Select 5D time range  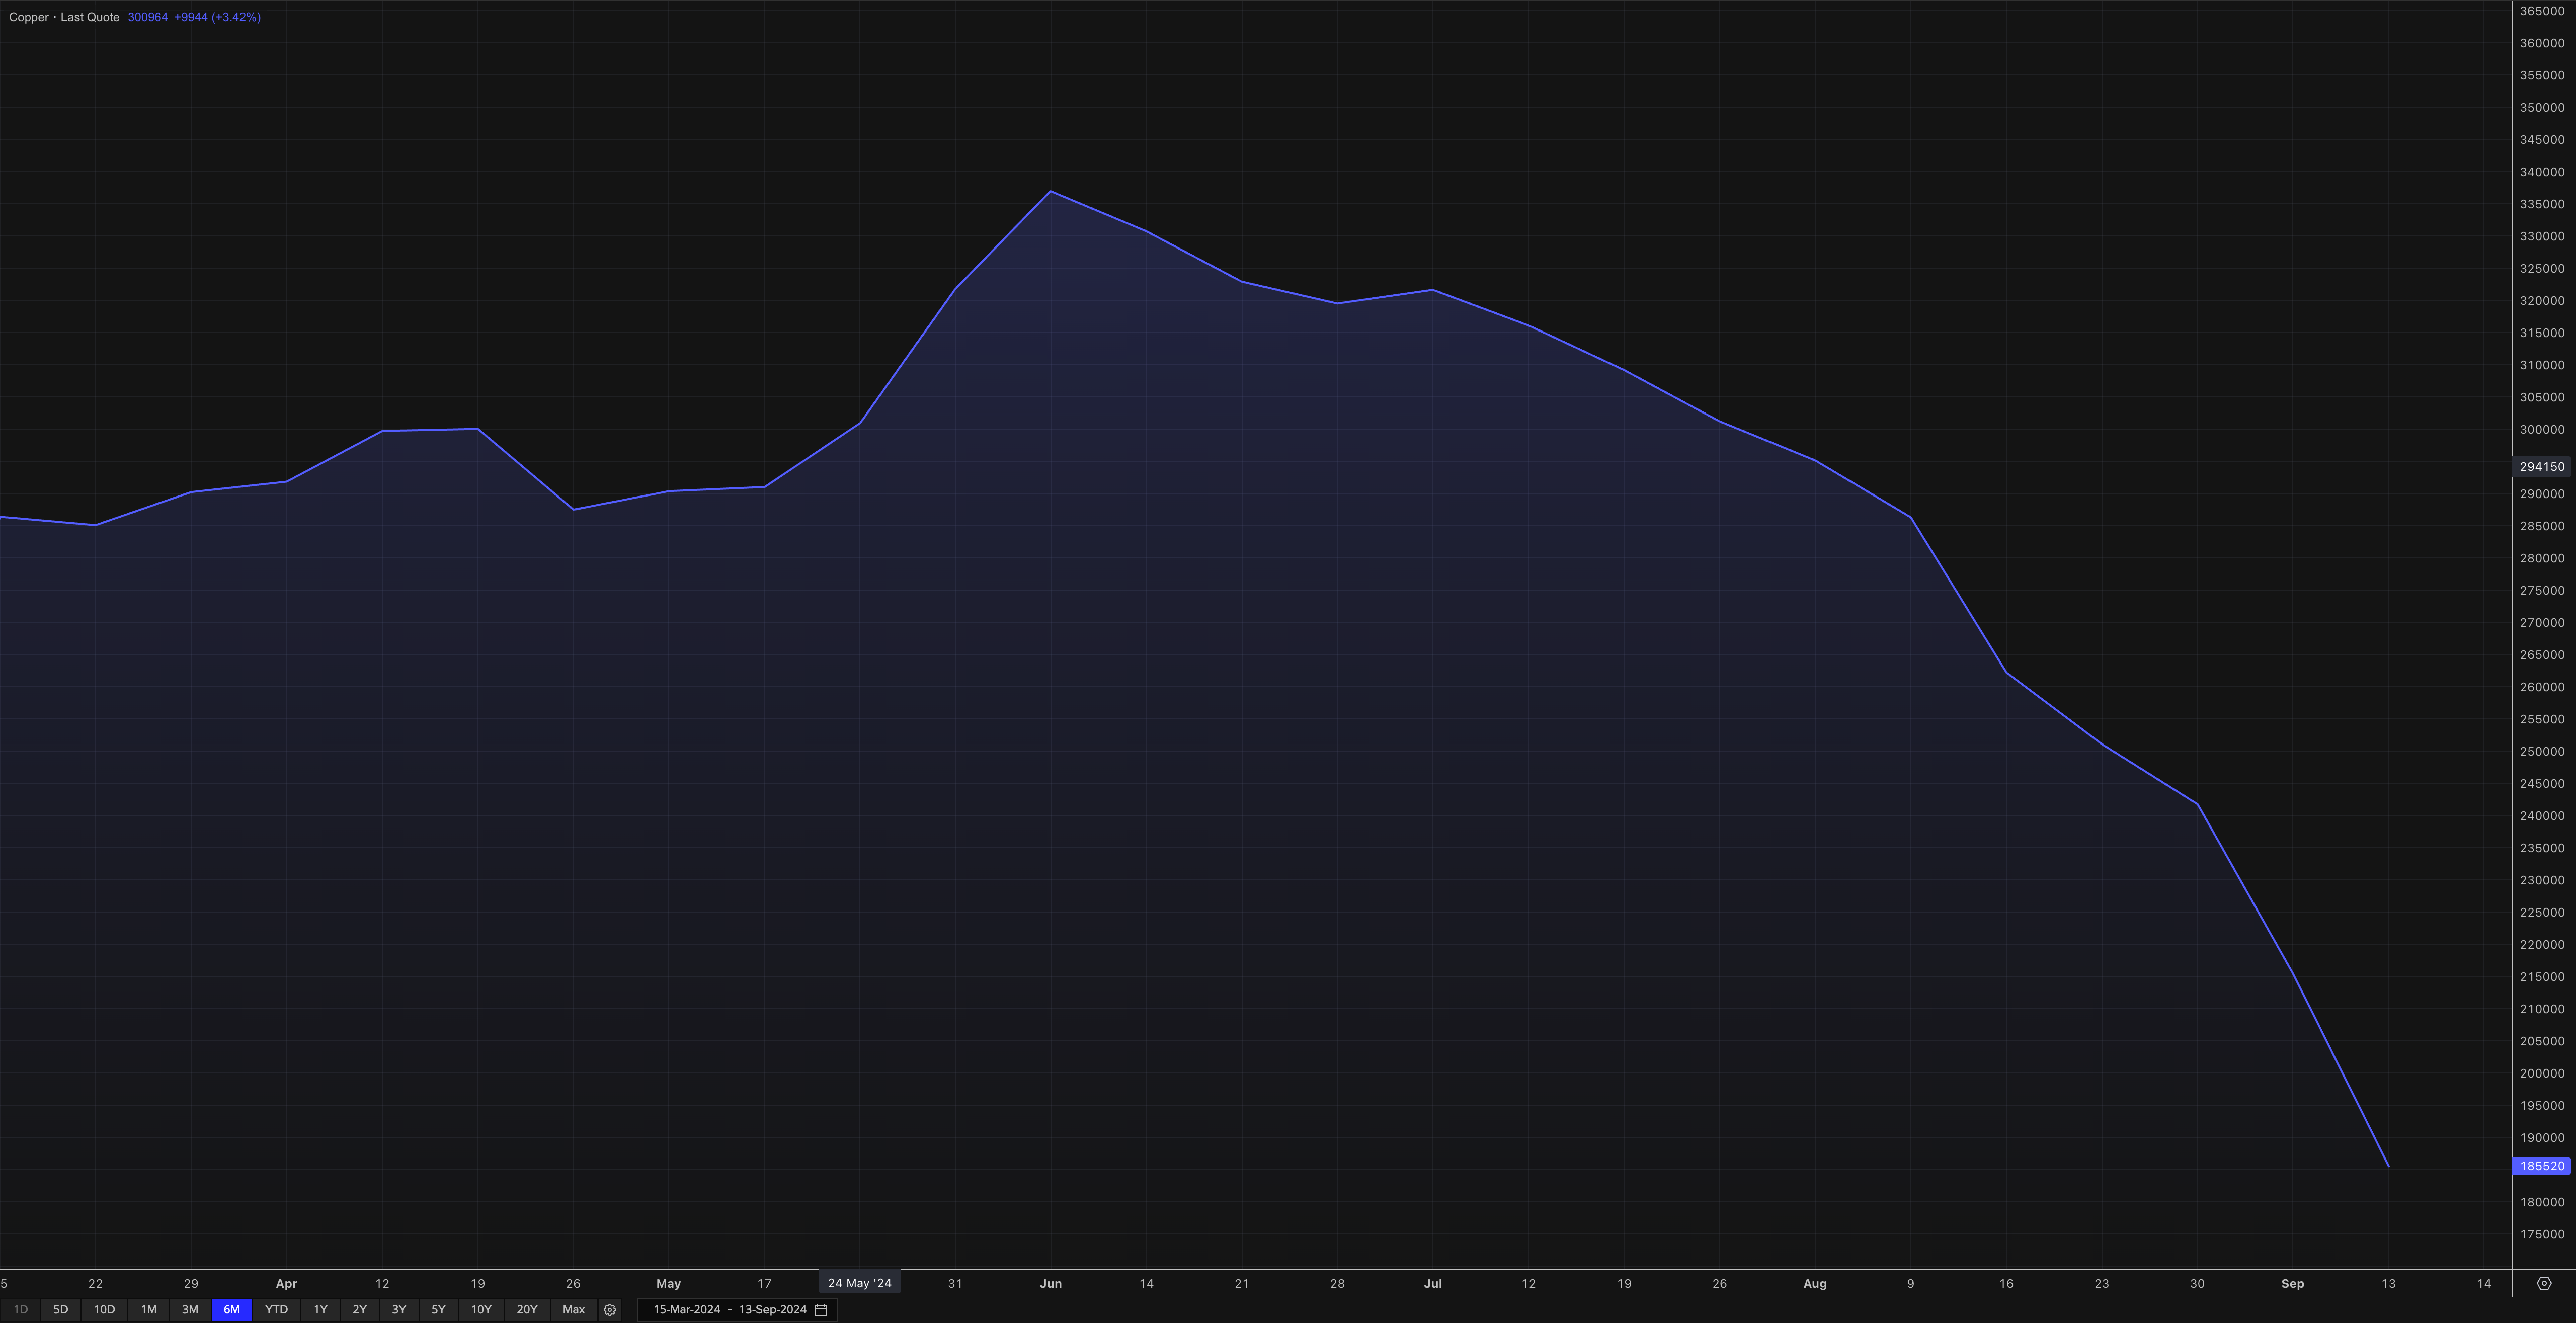(x=61, y=1310)
